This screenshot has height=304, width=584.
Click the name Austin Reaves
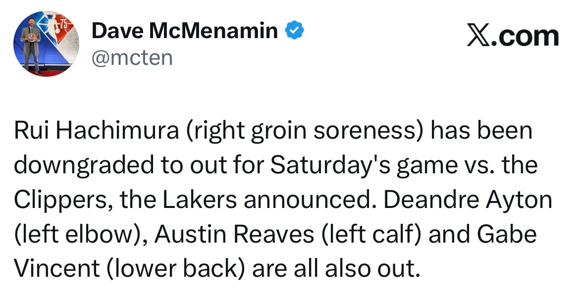234,234
